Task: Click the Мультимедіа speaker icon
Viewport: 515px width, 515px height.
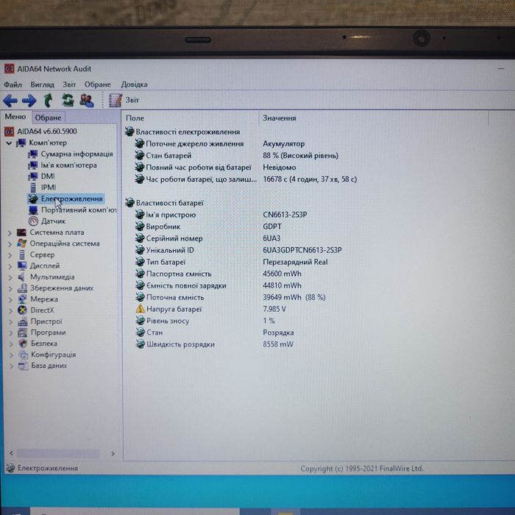Action: click(x=21, y=277)
